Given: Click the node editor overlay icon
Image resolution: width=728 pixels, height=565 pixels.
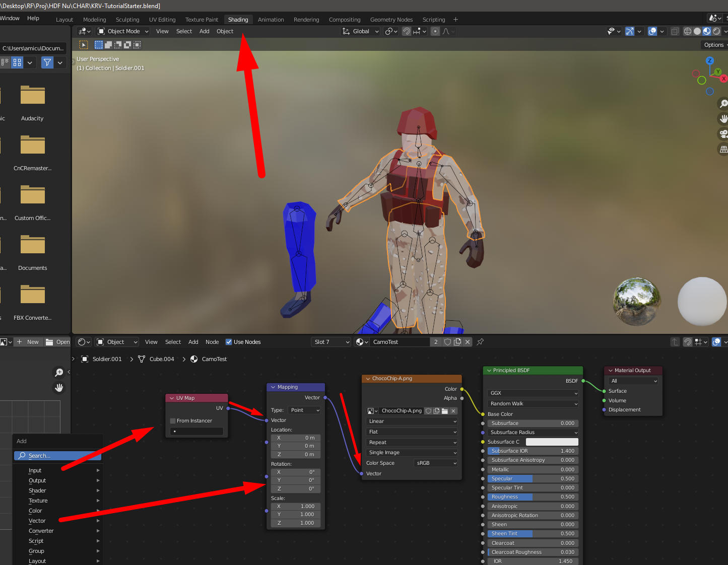Looking at the screenshot, I should (x=716, y=342).
